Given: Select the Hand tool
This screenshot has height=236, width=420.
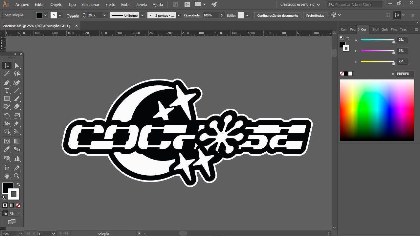Looking at the screenshot, I should [x=7, y=176].
